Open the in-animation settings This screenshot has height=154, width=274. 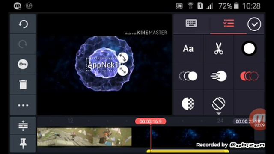[x=188, y=76]
